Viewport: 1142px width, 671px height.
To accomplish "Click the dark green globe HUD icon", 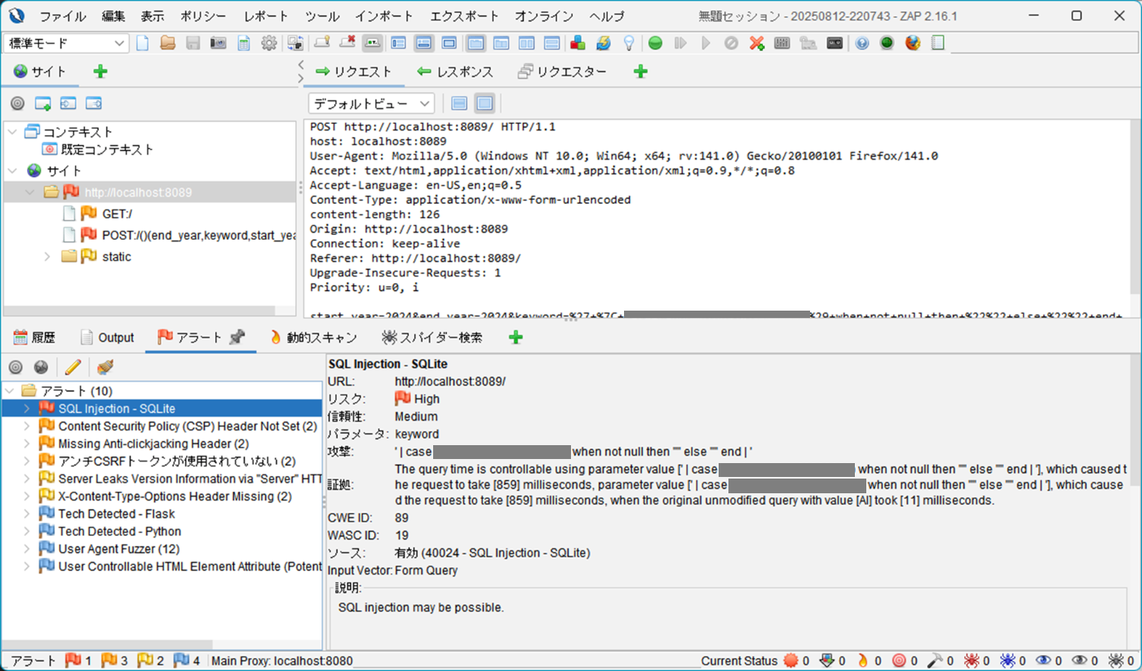I will [887, 43].
